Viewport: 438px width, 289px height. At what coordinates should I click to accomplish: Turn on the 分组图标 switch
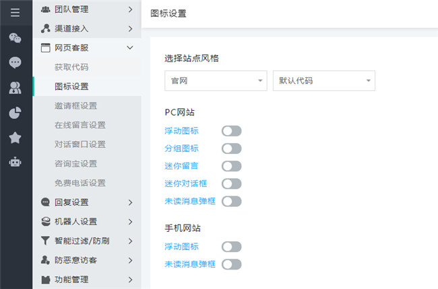(231, 149)
